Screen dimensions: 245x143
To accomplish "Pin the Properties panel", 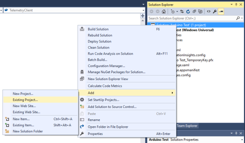I will 236,133.
